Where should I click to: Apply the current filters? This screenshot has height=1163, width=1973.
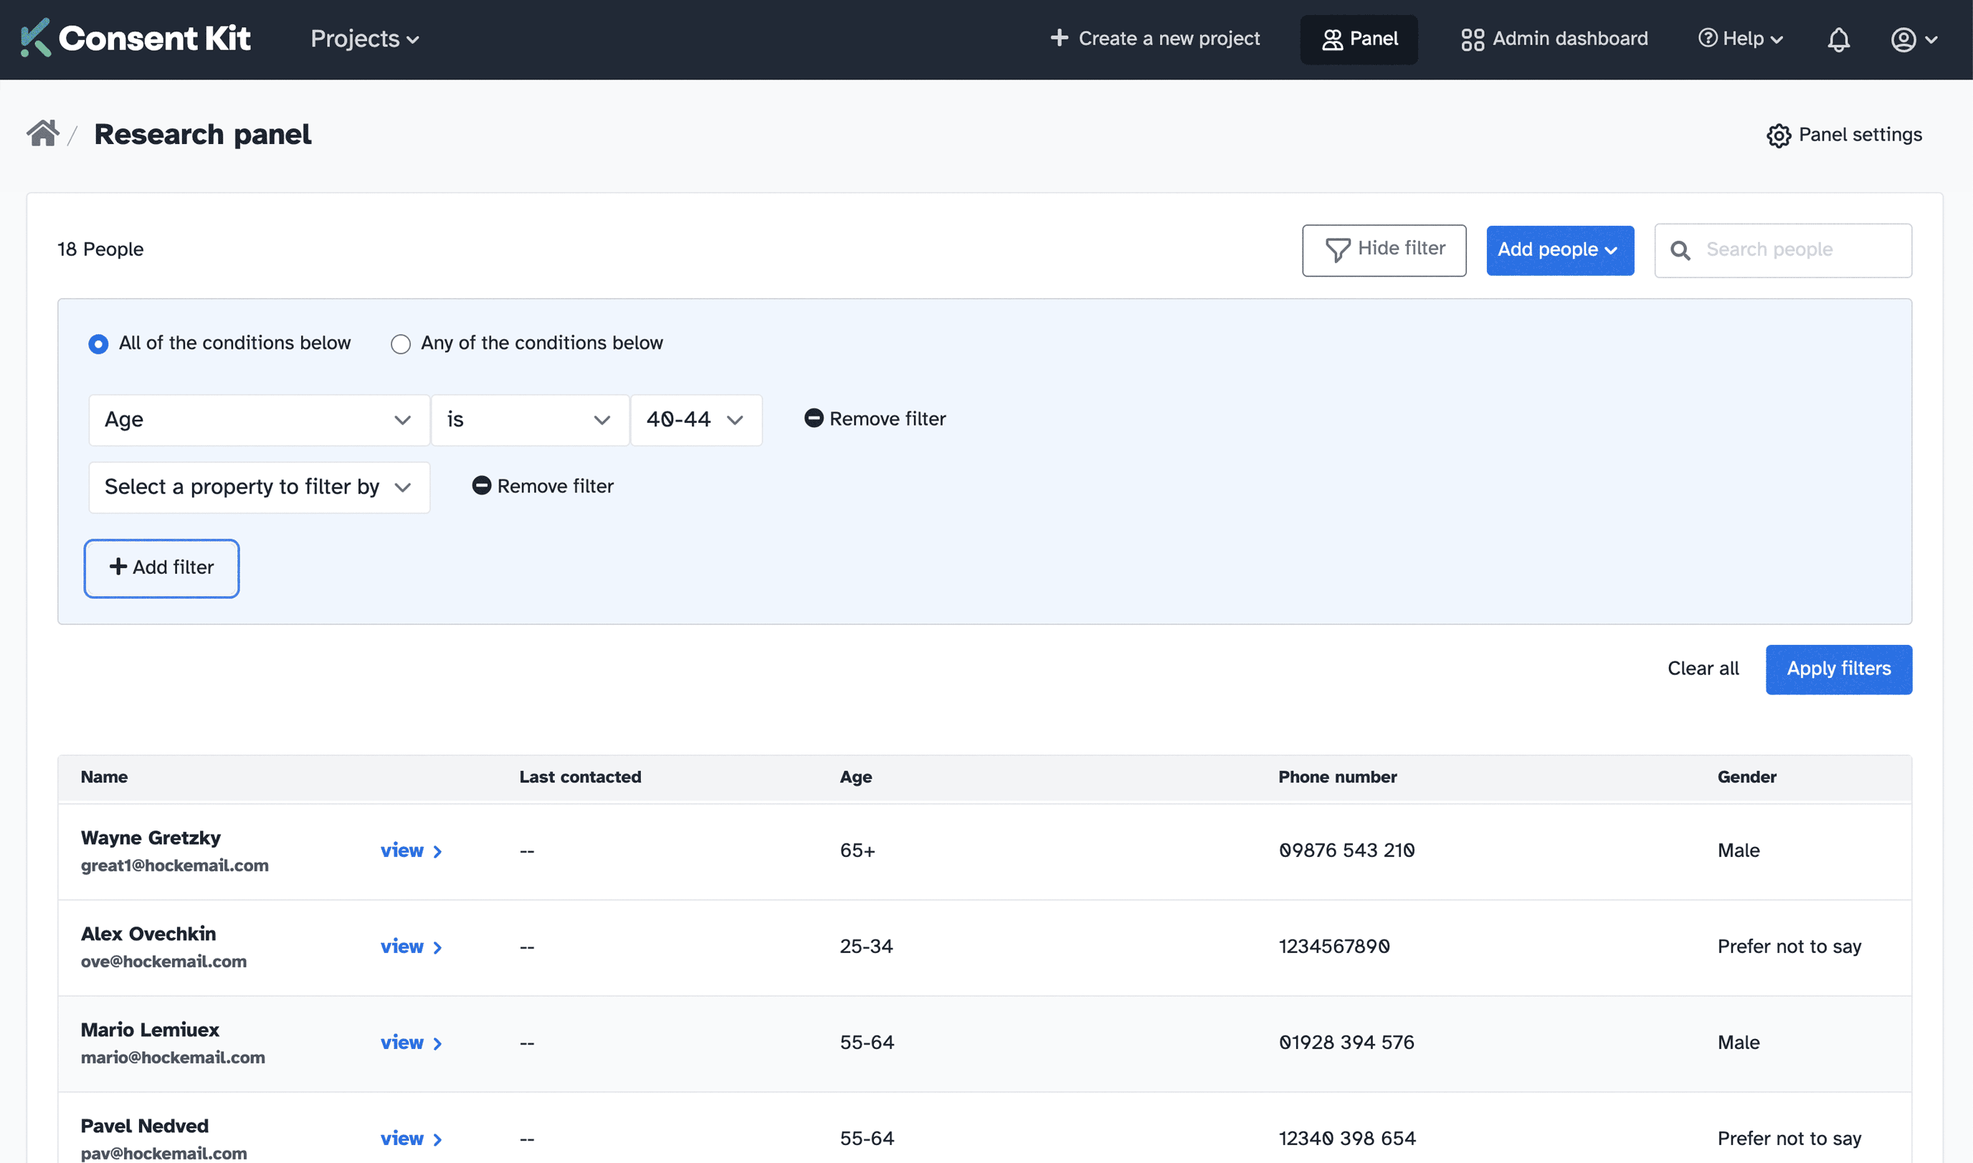(x=1838, y=669)
